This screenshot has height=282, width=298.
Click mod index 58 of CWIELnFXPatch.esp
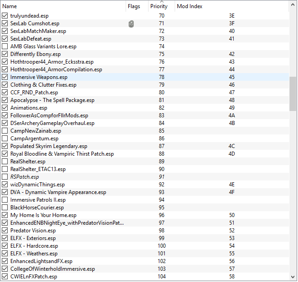pyautogui.click(x=232, y=277)
